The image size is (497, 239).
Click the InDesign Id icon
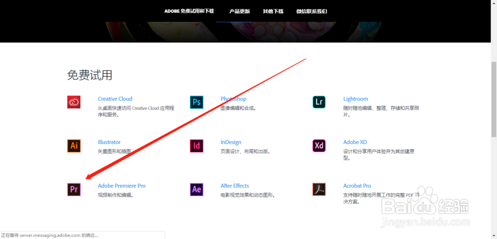tap(196, 146)
